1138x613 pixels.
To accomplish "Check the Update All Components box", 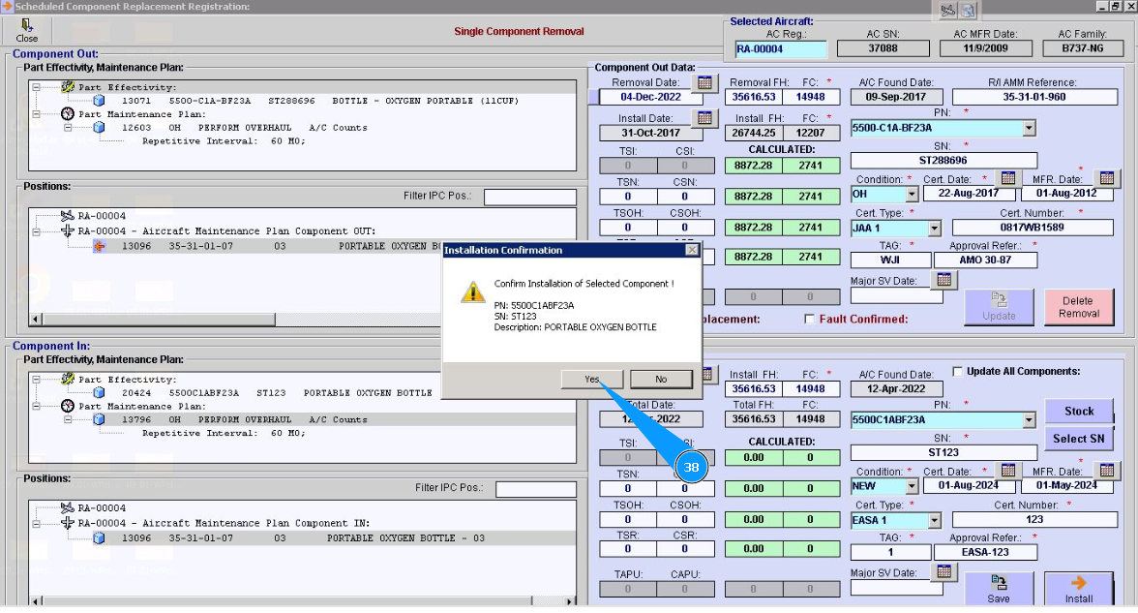I will click(x=957, y=372).
